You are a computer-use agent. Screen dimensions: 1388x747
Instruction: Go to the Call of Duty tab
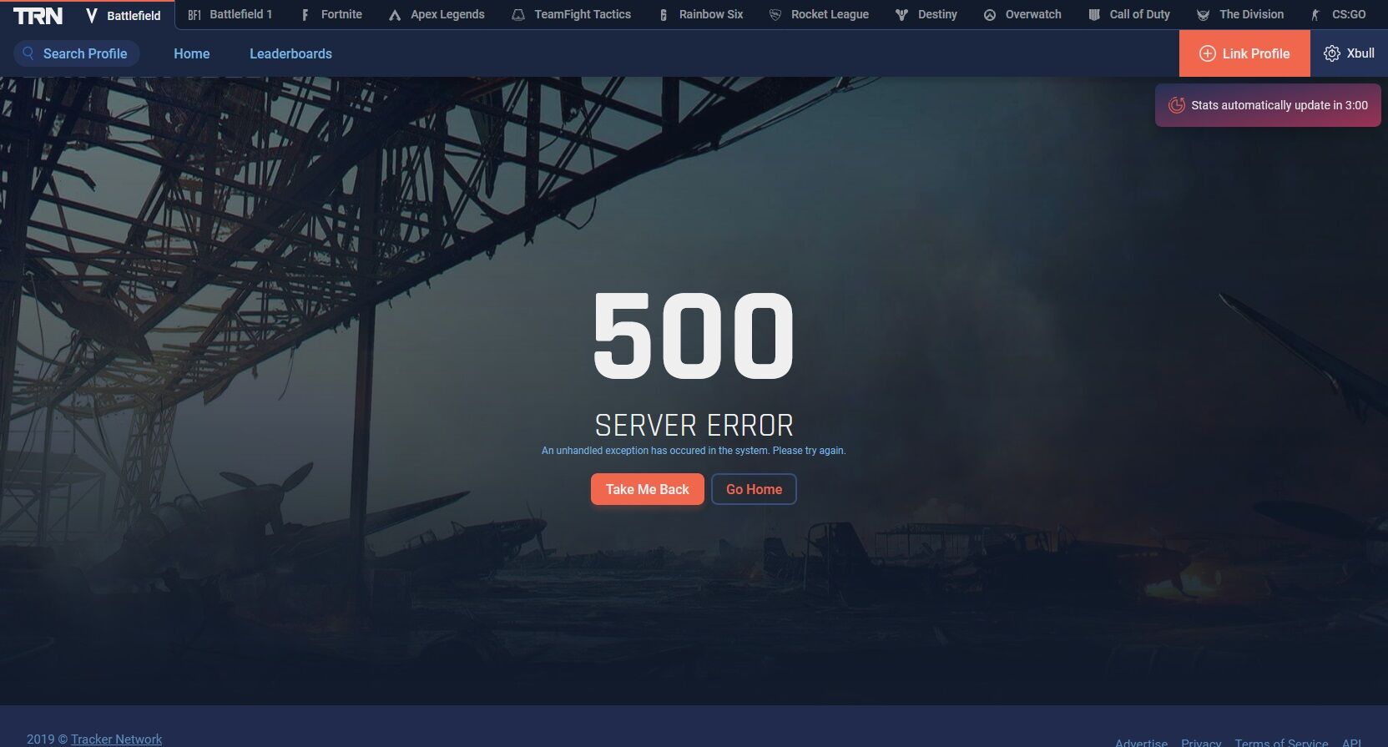click(1130, 15)
